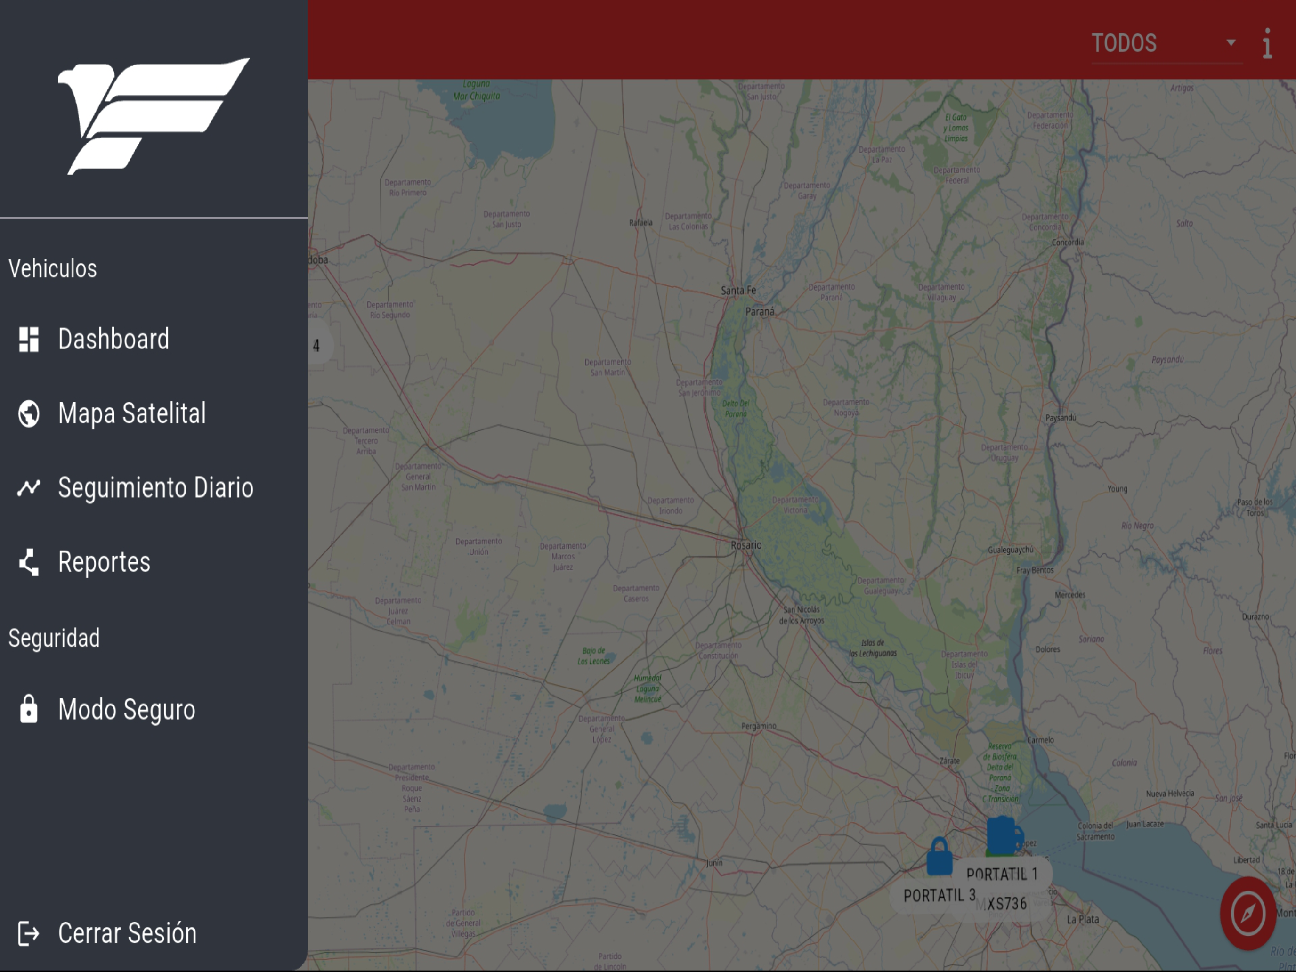Click the dropdown arrow next to TODOS
This screenshot has height=972, width=1296.
pyautogui.click(x=1231, y=43)
